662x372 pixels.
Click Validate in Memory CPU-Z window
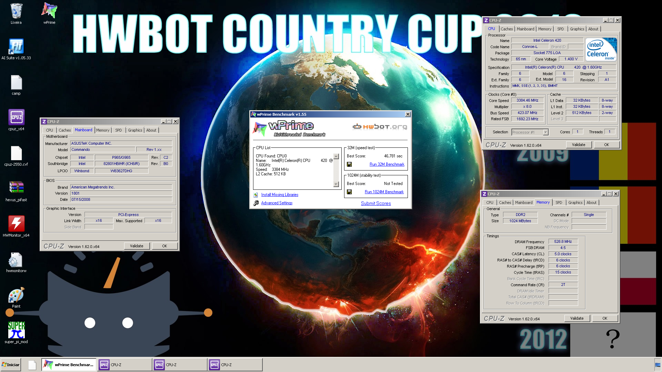click(577, 318)
